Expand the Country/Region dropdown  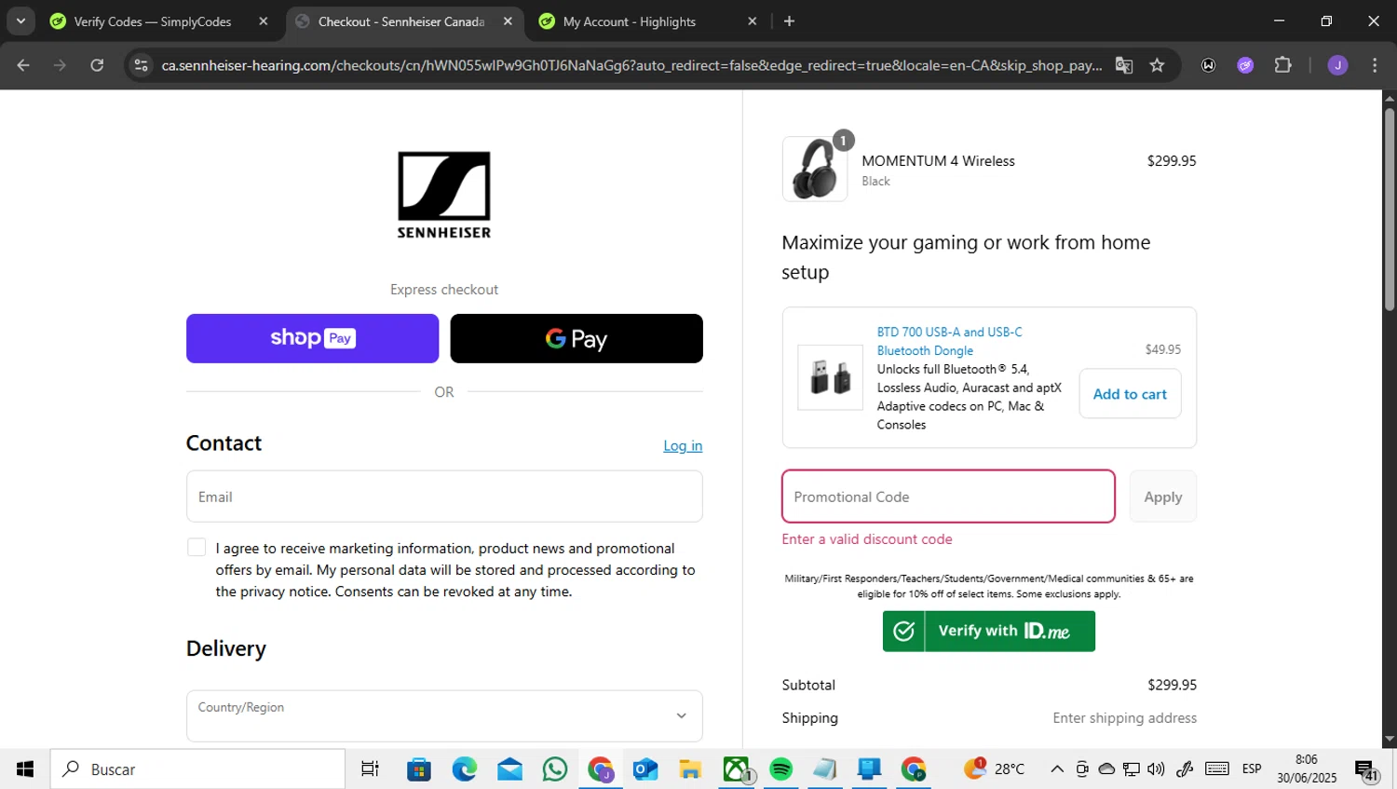click(444, 715)
